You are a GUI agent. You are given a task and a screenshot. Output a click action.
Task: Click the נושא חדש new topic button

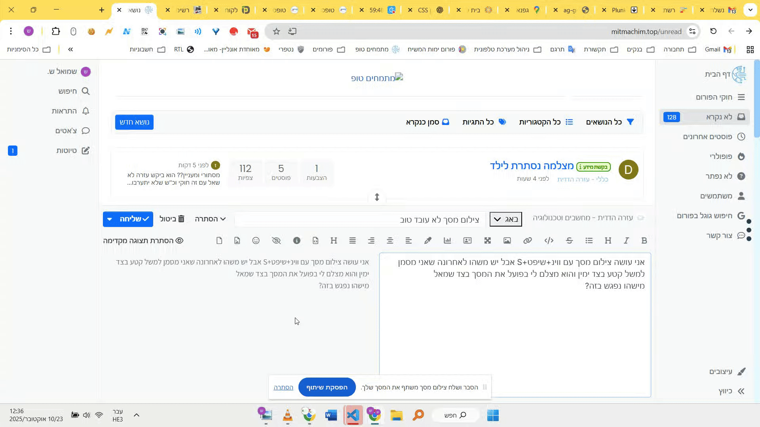click(134, 122)
